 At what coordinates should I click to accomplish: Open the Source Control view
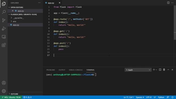click(4, 20)
